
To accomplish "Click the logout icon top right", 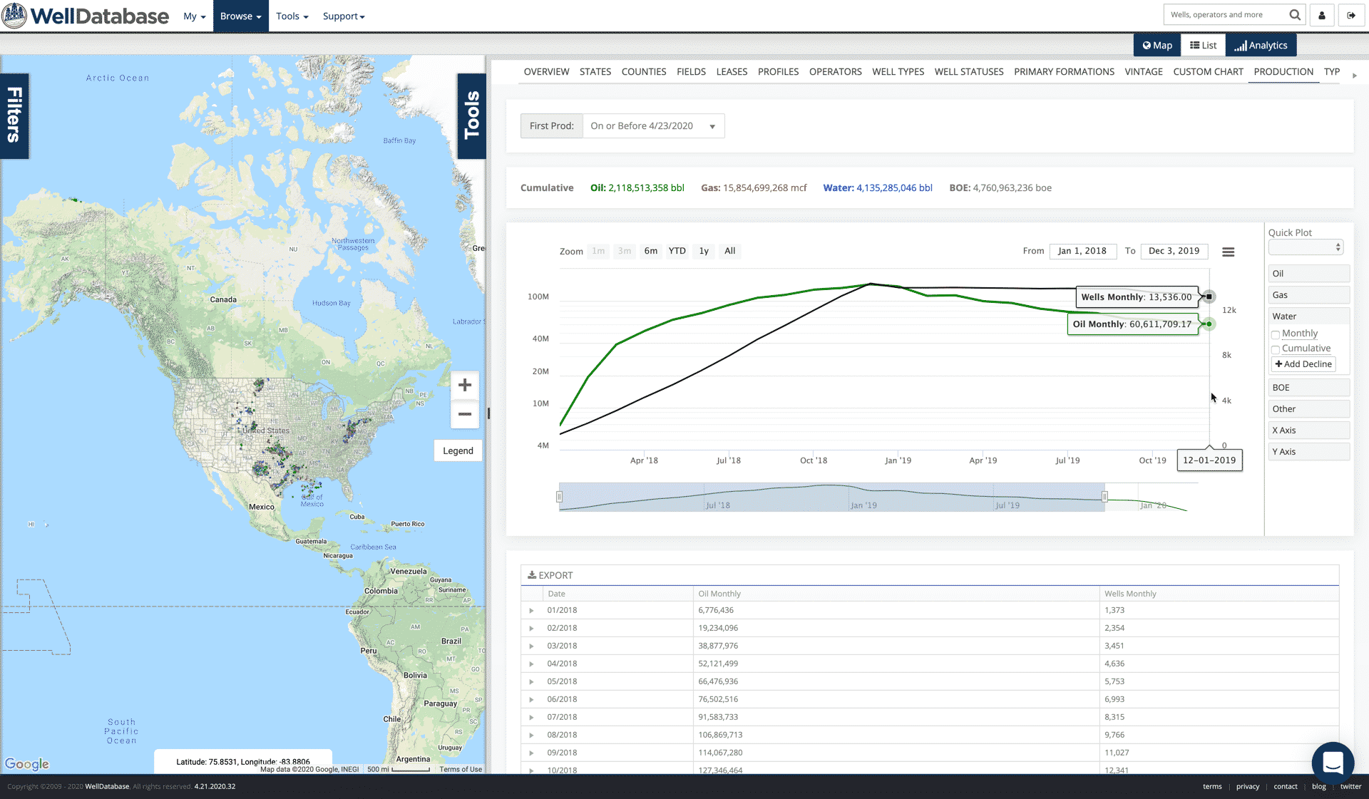I will tap(1351, 14).
